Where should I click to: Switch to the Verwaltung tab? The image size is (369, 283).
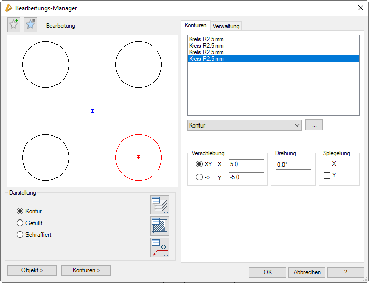tap(226, 26)
